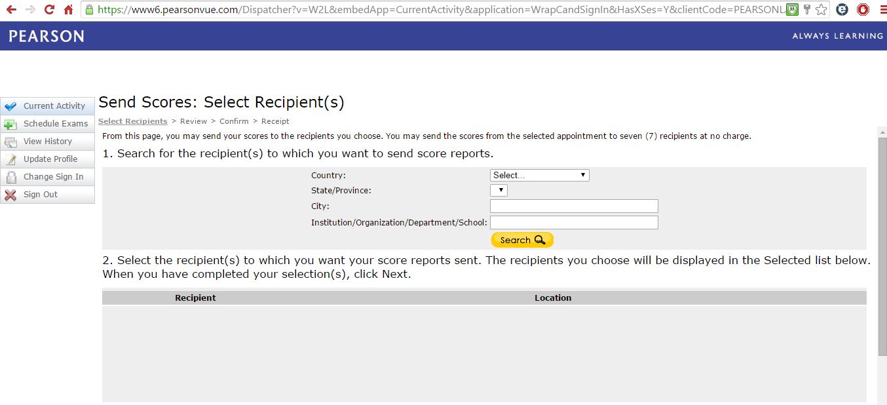Sign Out using the sidebar

[40, 195]
